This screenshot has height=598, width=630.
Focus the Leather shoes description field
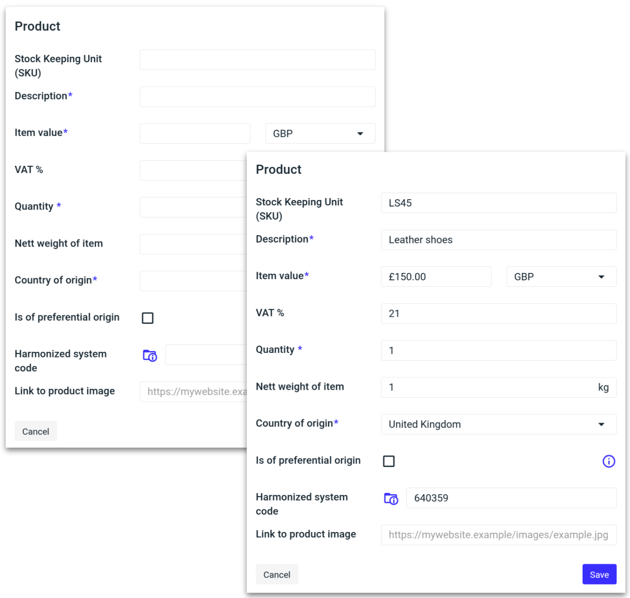point(498,240)
